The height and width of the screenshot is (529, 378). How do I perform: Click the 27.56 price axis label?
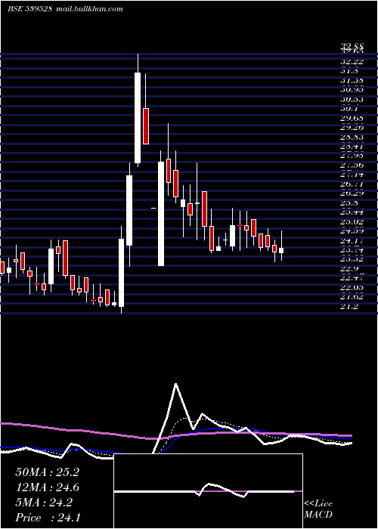pyautogui.click(x=352, y=166)
